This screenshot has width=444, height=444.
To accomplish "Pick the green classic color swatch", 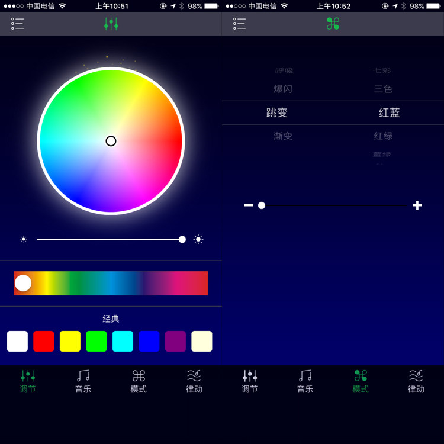I will 96,341.
